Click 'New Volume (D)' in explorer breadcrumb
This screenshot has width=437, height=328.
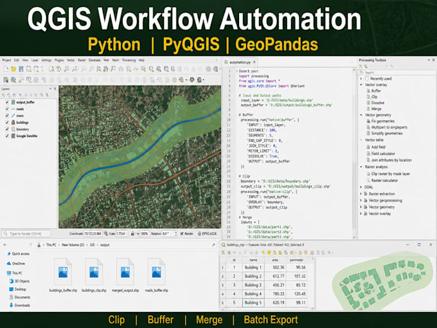coord(73,245)
